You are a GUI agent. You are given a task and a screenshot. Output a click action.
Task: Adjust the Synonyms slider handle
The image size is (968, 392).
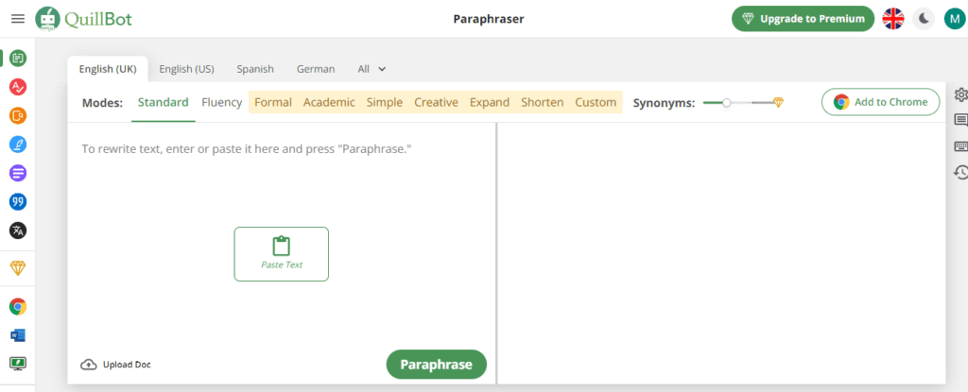726,102
